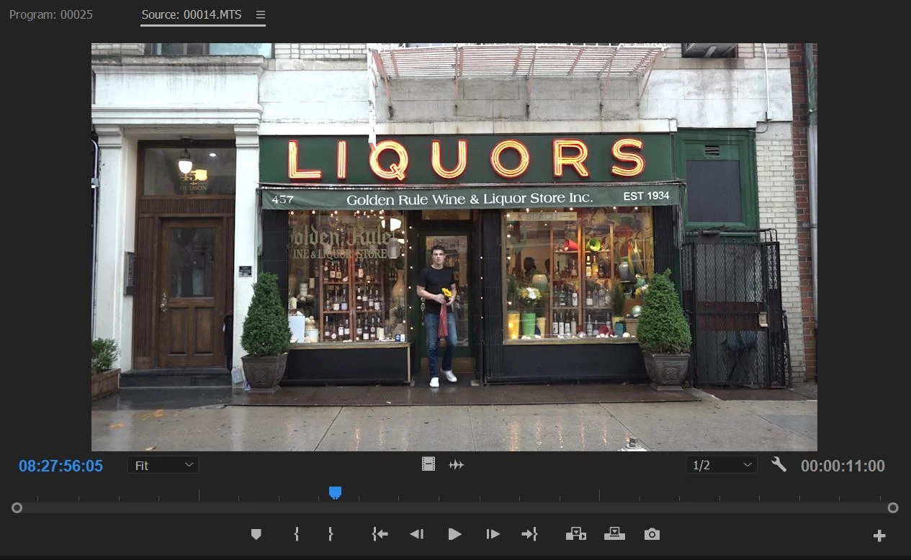Click the Drag Audio Only waveform icon
The width and height of the screenshot is (911, 560).
click(457, 465)
